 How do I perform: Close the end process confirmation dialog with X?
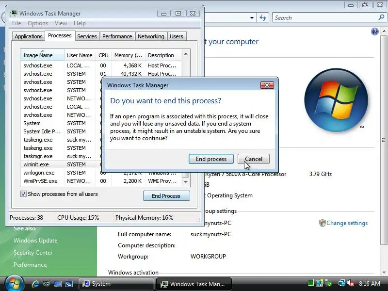(267, 85)
